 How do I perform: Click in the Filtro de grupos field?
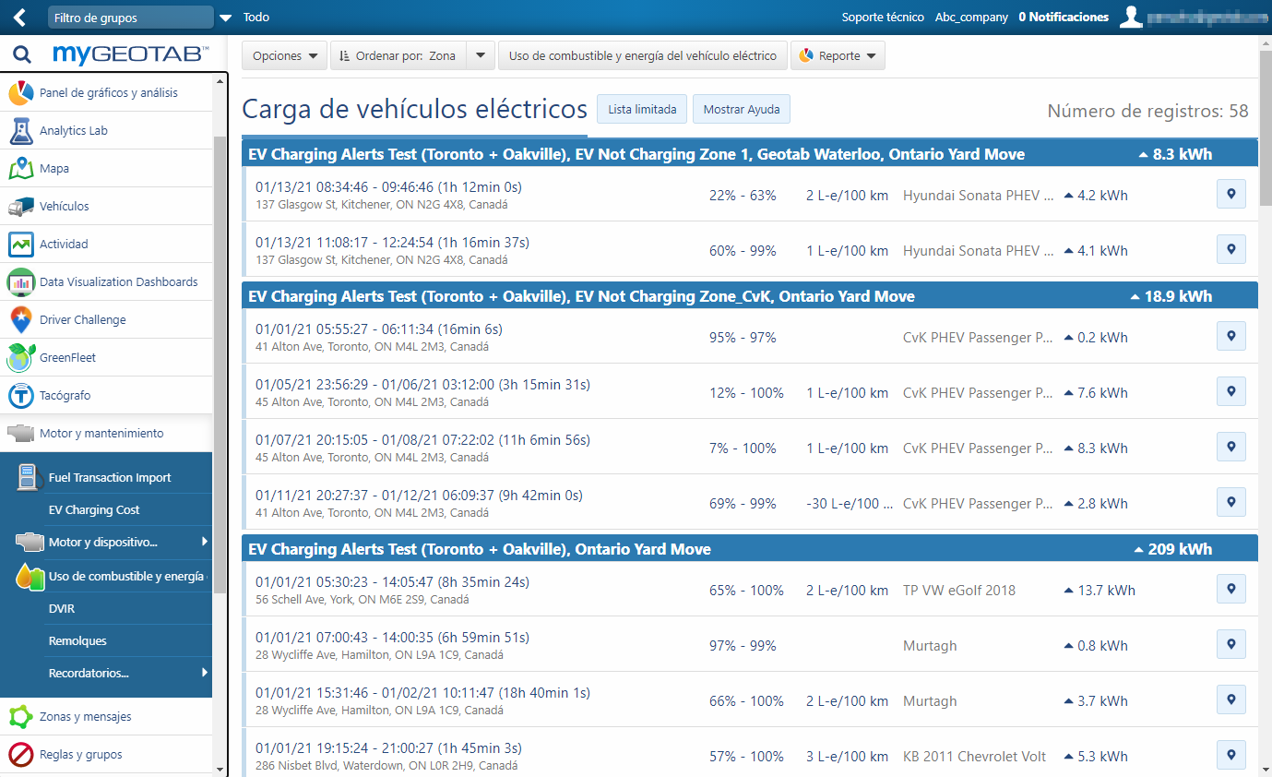coord(129,18)
